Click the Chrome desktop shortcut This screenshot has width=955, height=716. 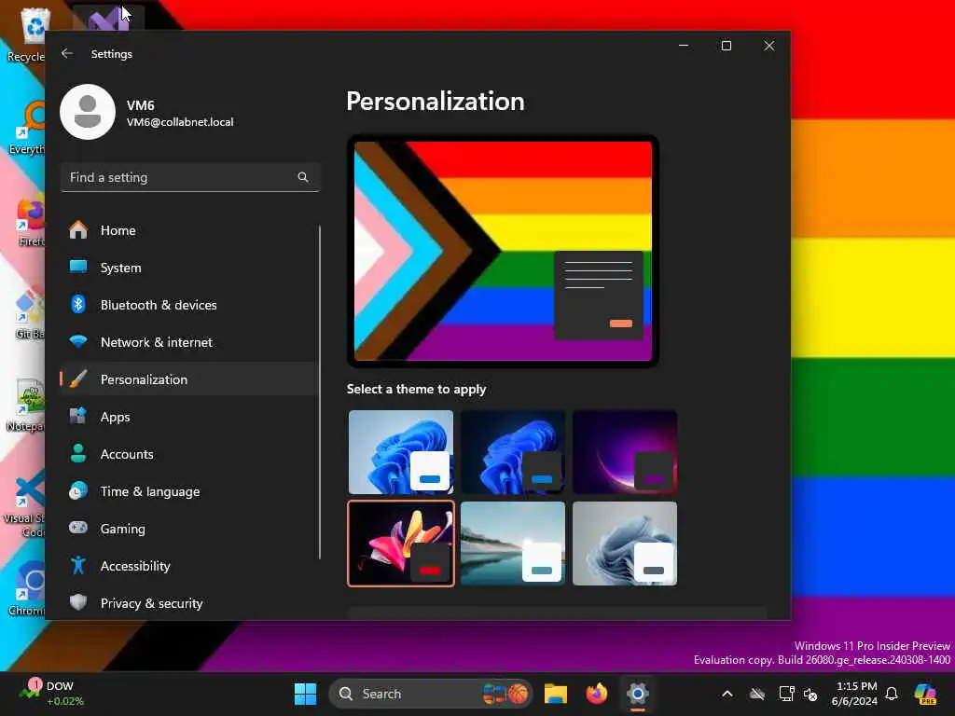[27, 587]
